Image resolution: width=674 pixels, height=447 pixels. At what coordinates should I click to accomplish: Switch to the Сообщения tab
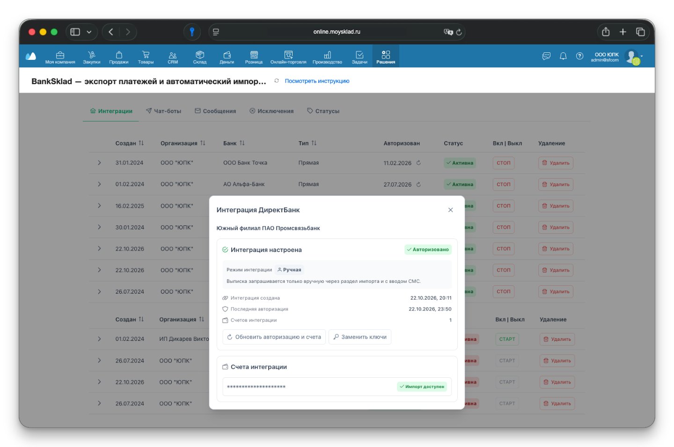(x=215, y=111)
